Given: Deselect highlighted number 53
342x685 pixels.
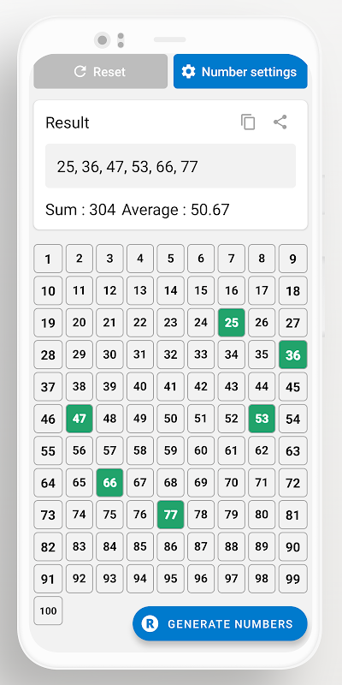Looking at the screenshot, I should tap(262, 419).
